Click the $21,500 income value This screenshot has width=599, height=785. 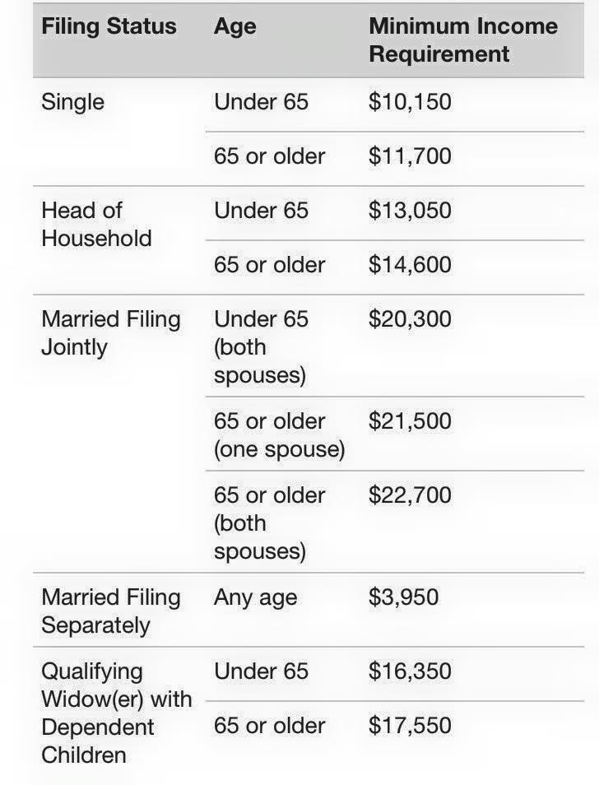(410, 420)
